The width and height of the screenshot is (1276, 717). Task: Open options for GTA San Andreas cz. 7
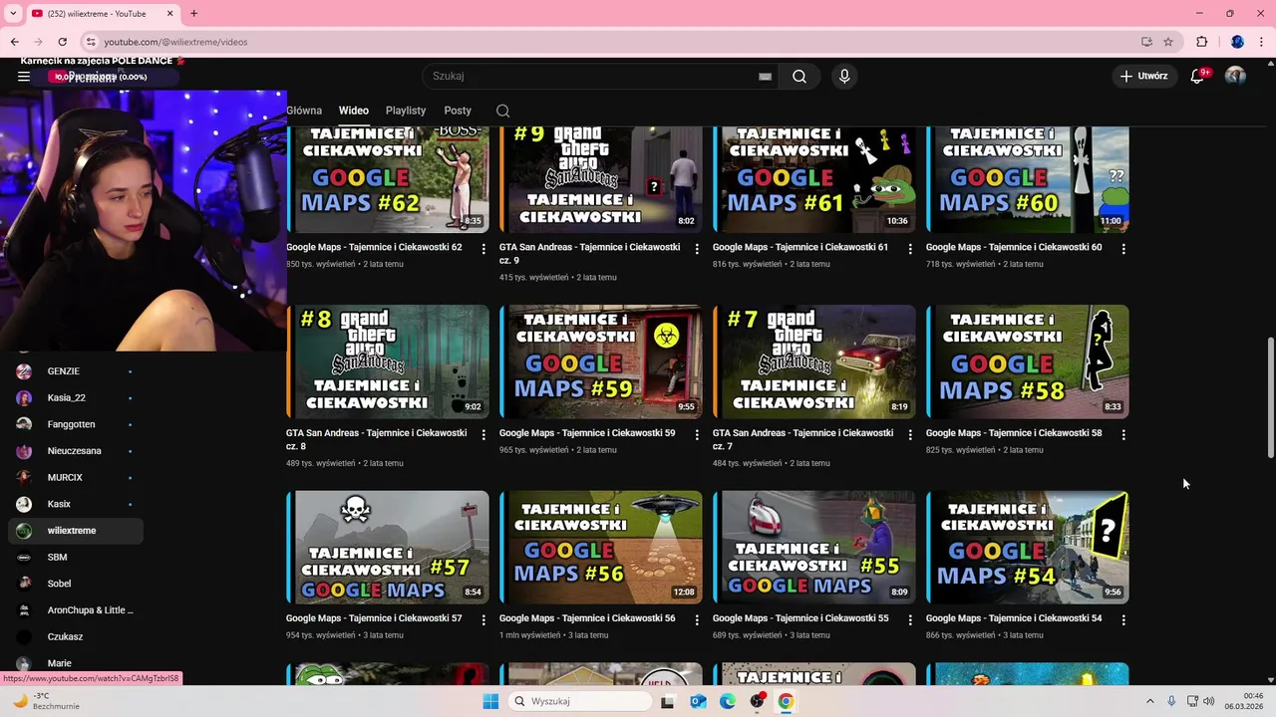click(x=910, y=435)
